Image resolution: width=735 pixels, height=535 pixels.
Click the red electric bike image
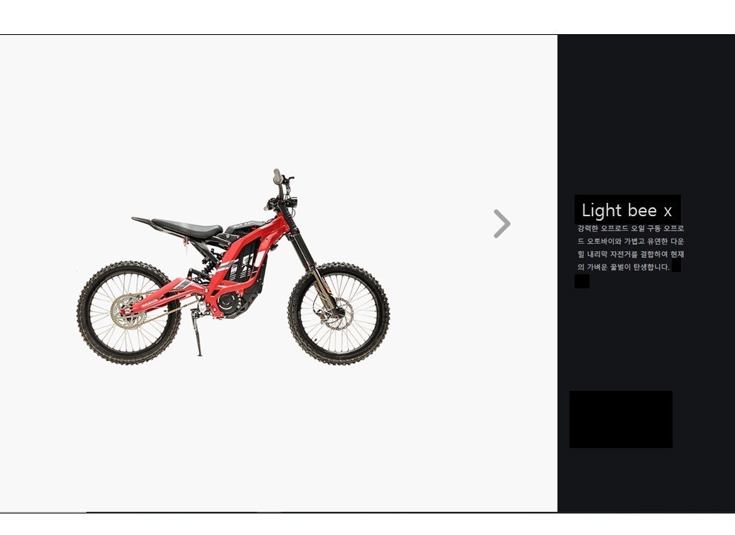pyautogui.click(x=233, y=267)
